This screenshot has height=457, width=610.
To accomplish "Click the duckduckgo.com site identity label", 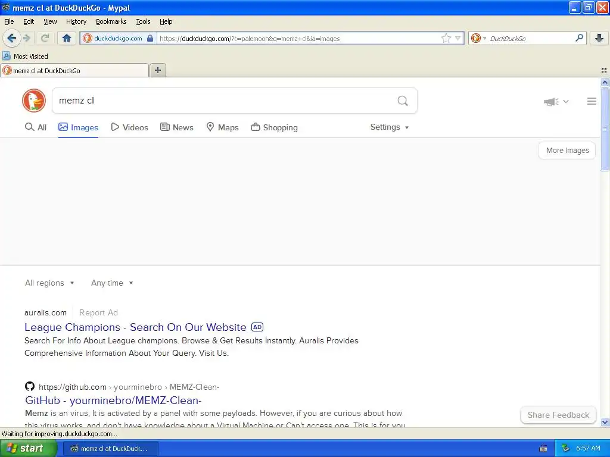I will 118,38.
